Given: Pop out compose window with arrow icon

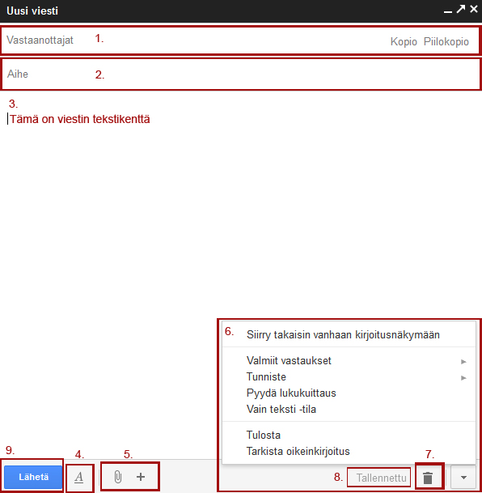Looking at the screenshot, I should click(461, 9).
